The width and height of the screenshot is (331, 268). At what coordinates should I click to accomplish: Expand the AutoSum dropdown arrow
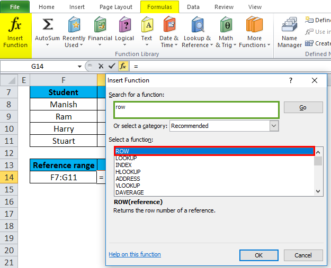(x=47, y=45)
